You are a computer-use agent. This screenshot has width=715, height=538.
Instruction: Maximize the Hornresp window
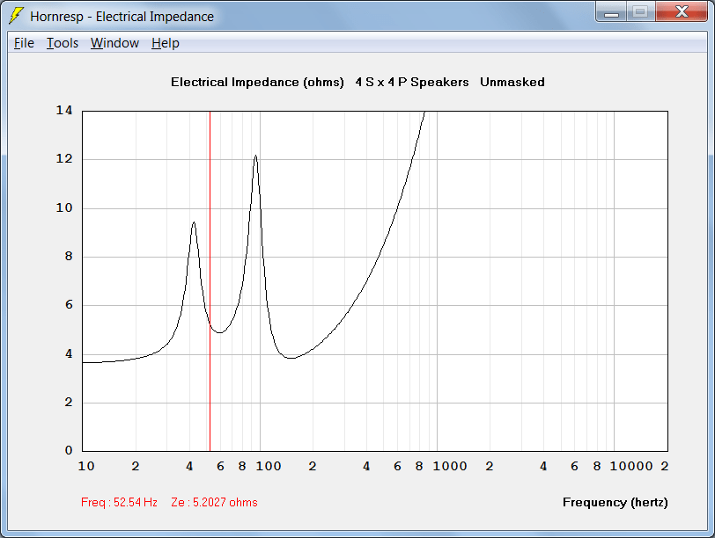640,11
